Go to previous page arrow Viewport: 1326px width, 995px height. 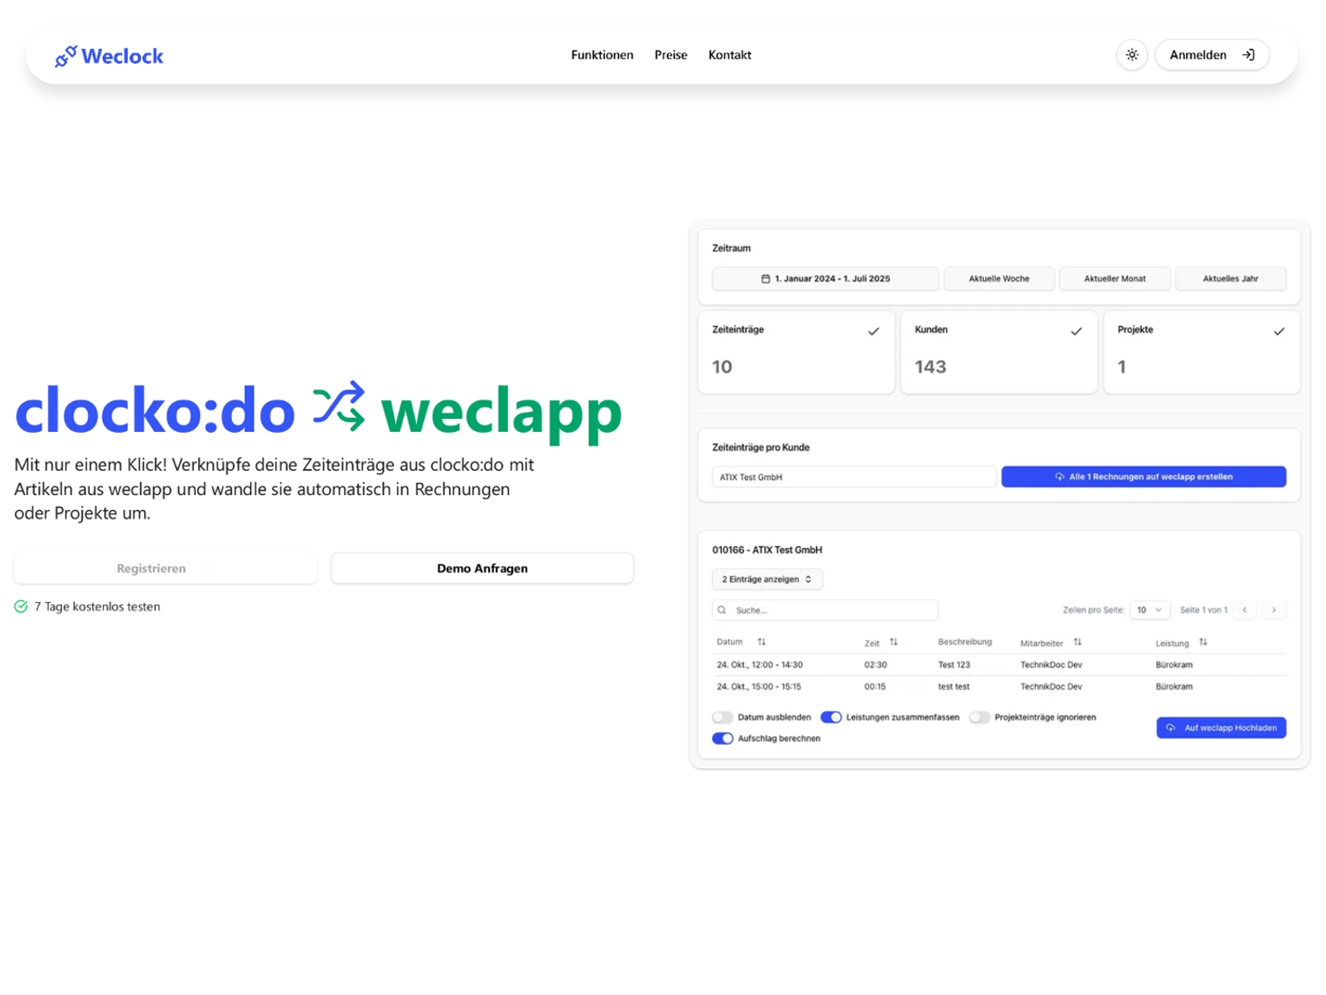[x=1244, y=610]
